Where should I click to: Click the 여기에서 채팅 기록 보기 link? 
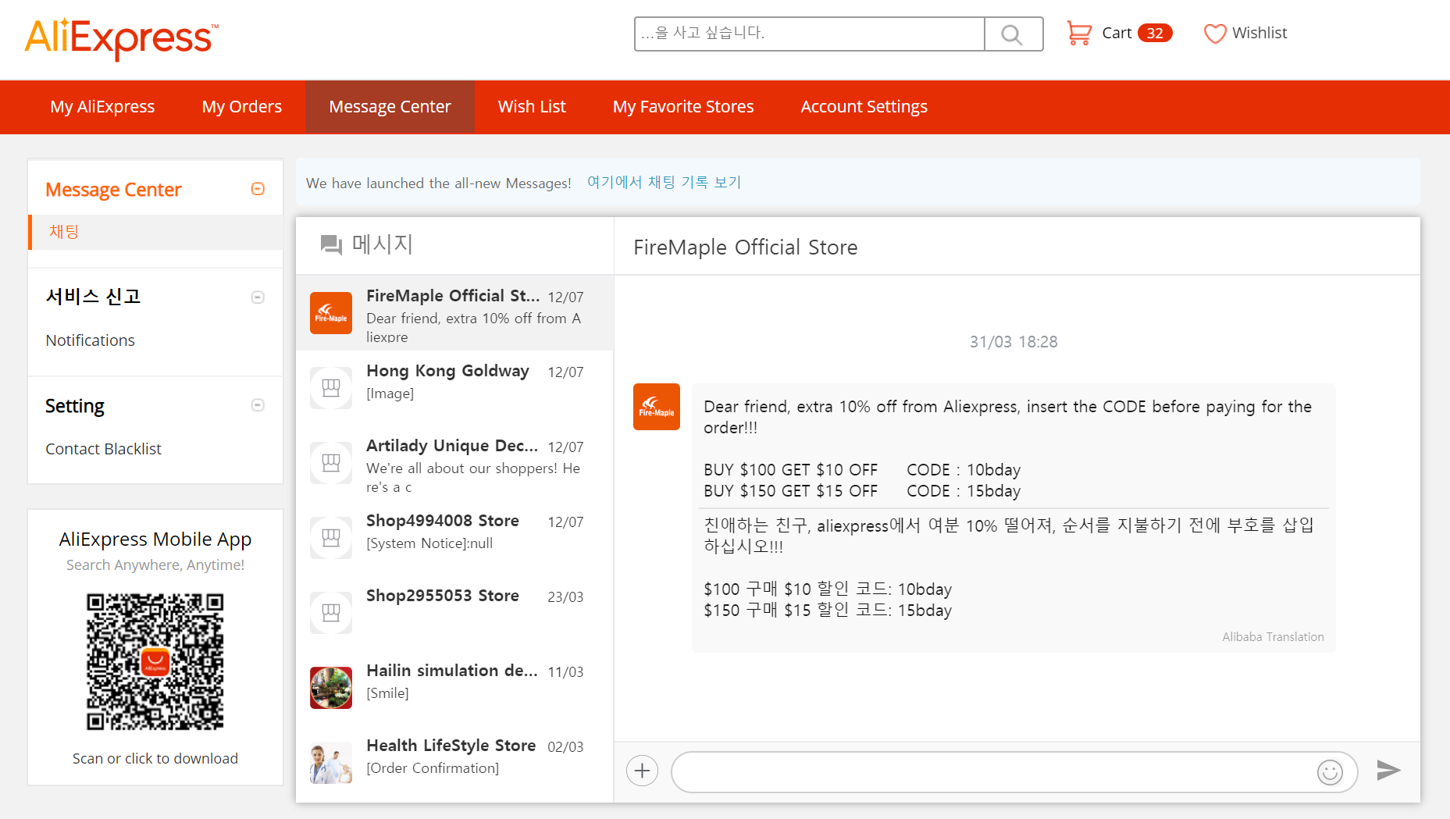(664, 182)
